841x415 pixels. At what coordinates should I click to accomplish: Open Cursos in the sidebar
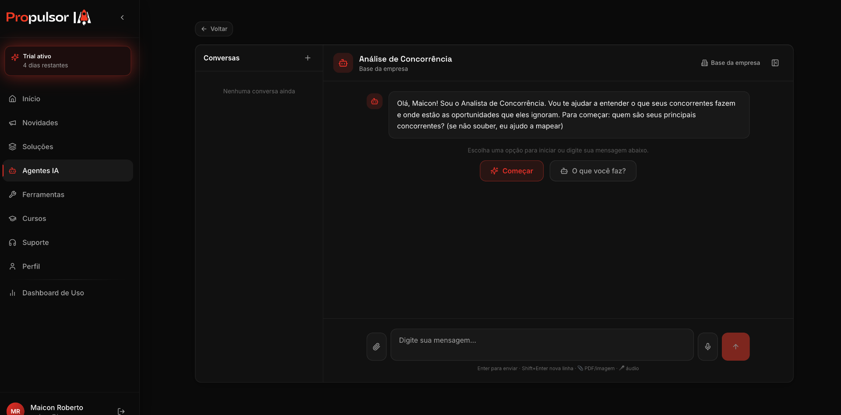pyautogui.click(x=68, y=218)
